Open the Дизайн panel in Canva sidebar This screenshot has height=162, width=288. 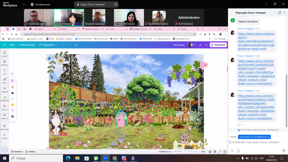(x=4, y=54)
